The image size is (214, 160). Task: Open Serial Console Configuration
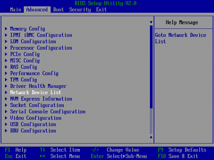pyautogui.click(x=48, y=112)
